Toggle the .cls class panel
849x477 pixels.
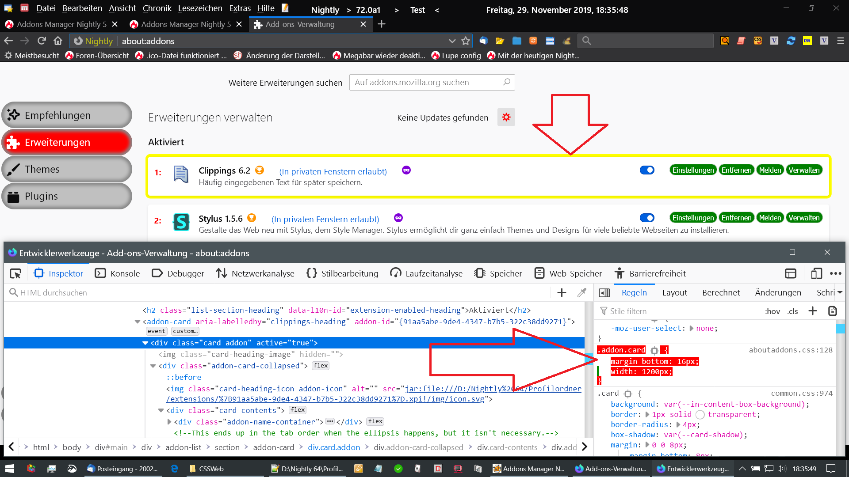(x=793, y=311)
